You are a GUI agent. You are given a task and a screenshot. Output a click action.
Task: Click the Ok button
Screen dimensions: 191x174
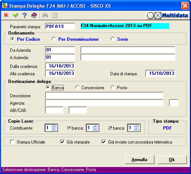tap(172, 160)
